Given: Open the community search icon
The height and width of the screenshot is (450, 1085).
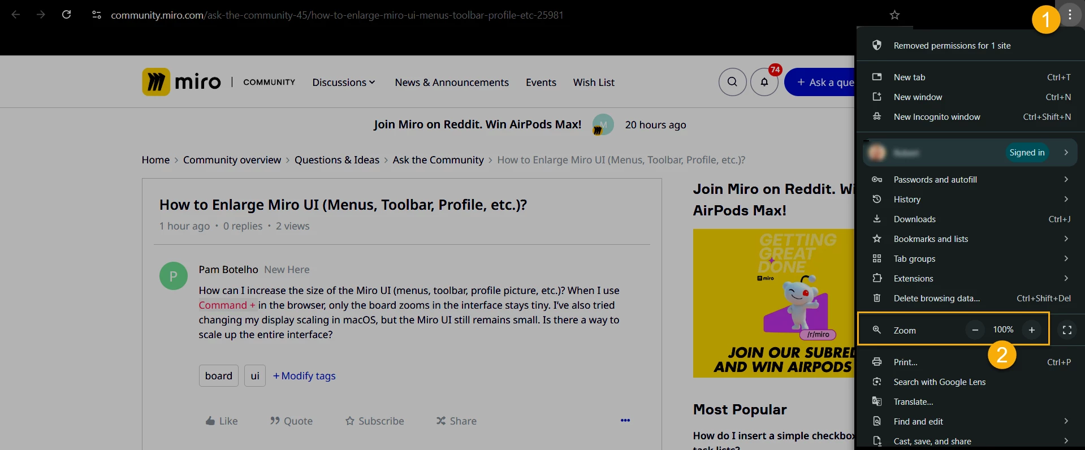Looking at the screenshot, I should click(x=732, y=82).
